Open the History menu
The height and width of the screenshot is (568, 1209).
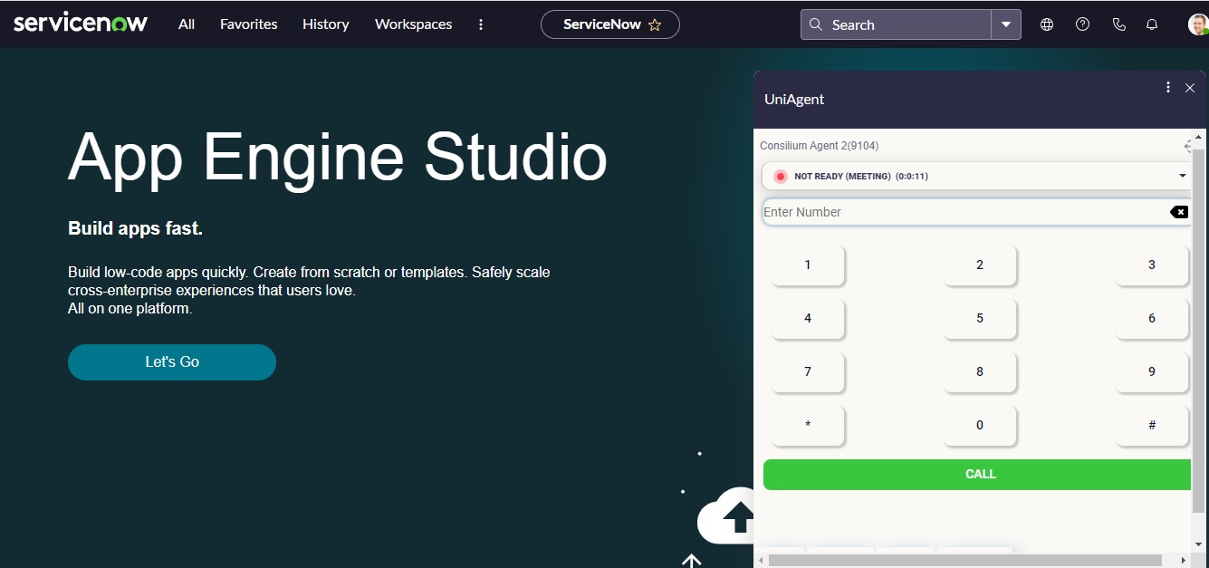pyautogui.click(x=325, y=24)
